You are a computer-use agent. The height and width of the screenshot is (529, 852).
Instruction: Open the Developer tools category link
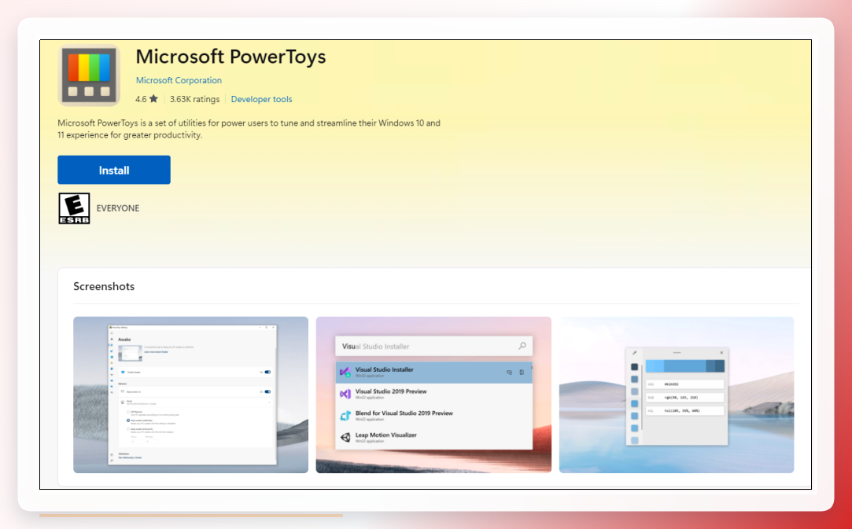click(x=261, y=99)
